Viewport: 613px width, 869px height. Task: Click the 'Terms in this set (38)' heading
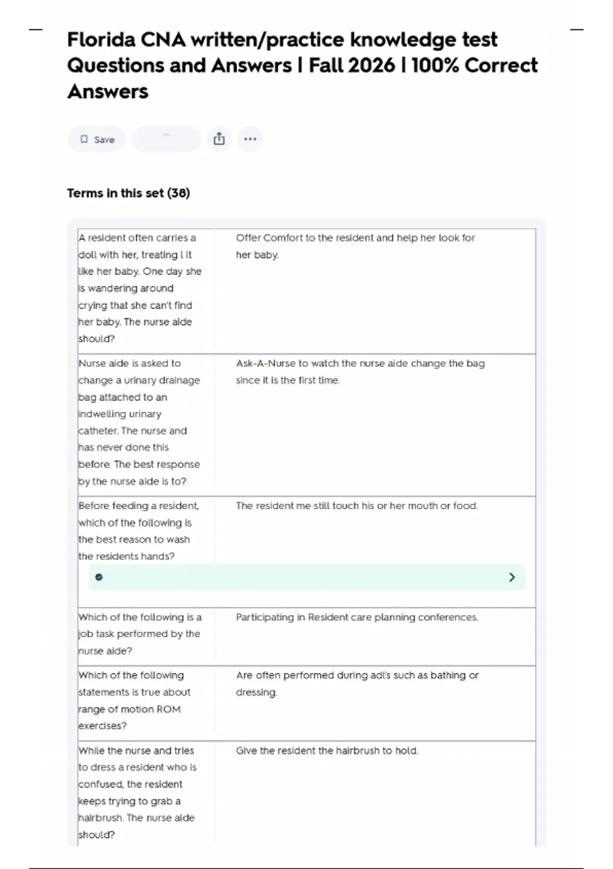coord(128,193)
